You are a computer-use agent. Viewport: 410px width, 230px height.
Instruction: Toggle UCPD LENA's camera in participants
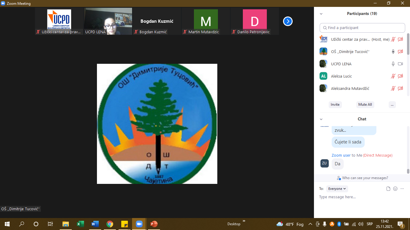tap(400, 64)
